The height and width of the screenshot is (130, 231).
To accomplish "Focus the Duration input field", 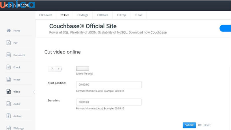I will click(109, 102).
